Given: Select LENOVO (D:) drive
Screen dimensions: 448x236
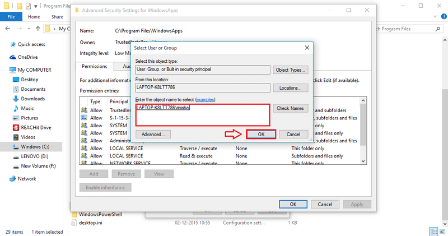Looking at the screenshot, I should point(35,156).
